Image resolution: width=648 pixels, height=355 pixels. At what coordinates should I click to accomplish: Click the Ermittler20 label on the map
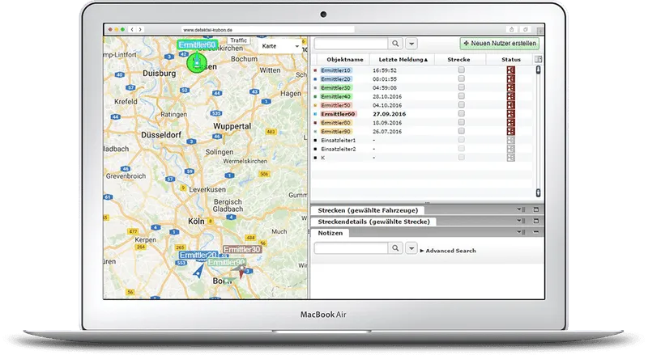point(198,255)
